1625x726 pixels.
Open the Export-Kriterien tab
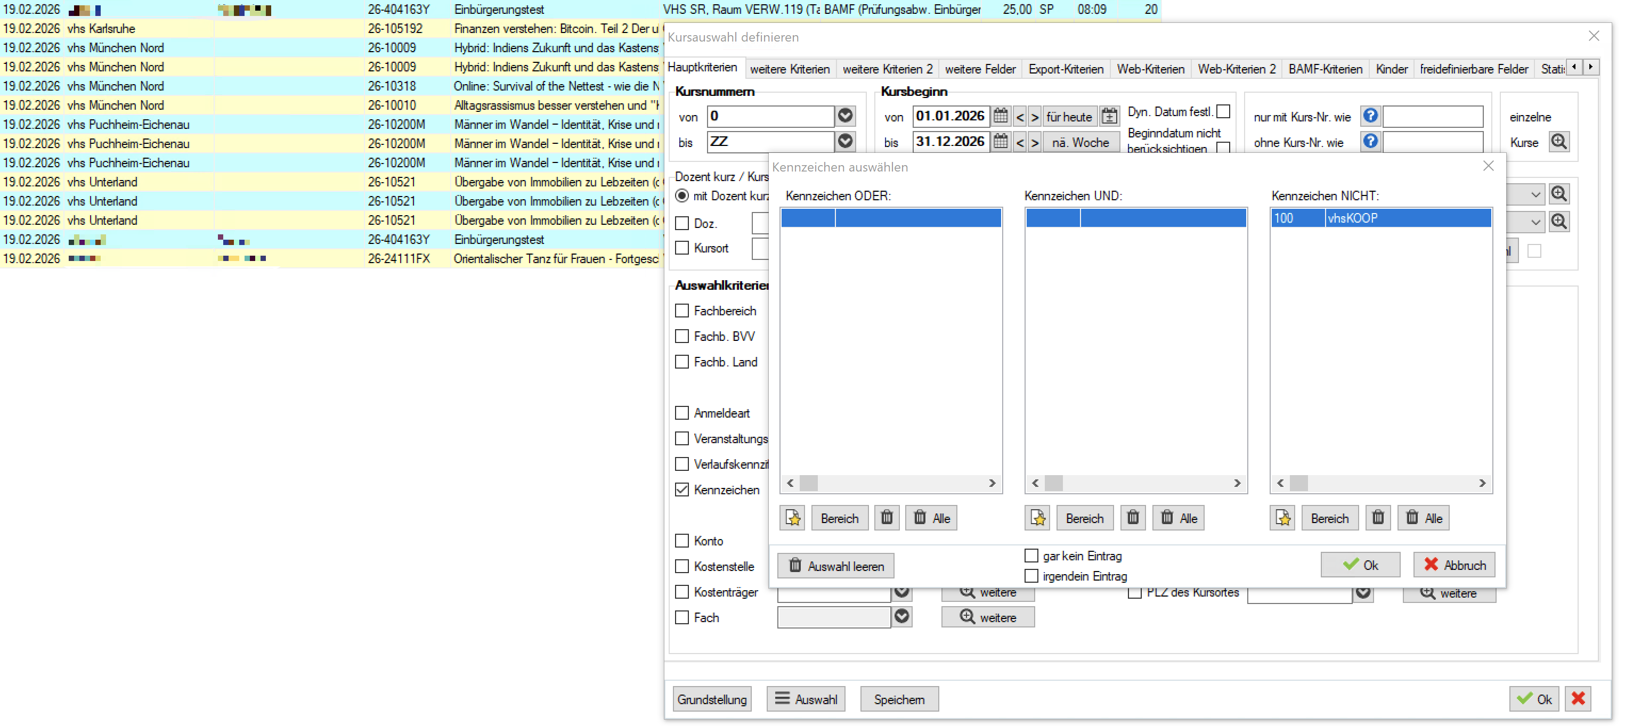[x=1066, y=69]
